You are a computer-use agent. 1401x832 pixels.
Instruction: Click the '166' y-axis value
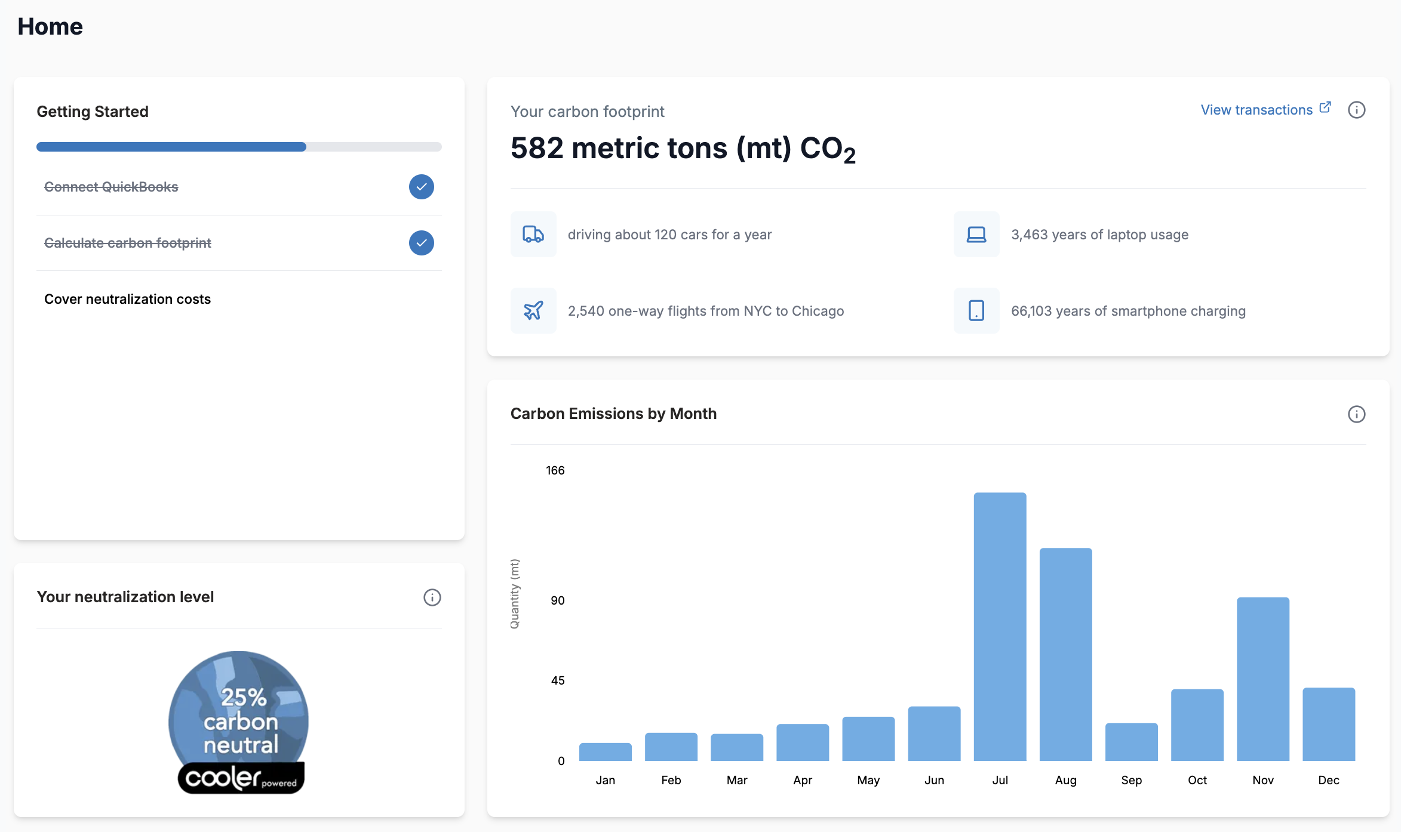click(555, 470)
